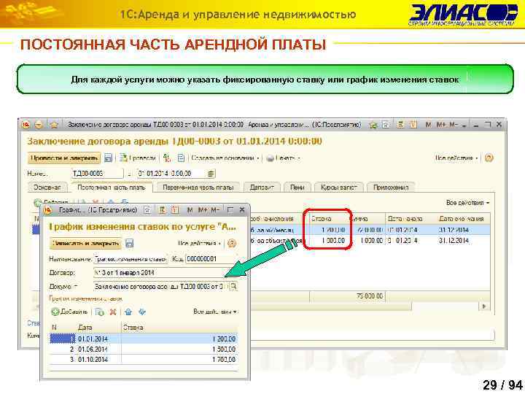Click favorites icon in График title bar
Image resolution: width=525 pixels, height=394 pixels.
coord(147,210)
